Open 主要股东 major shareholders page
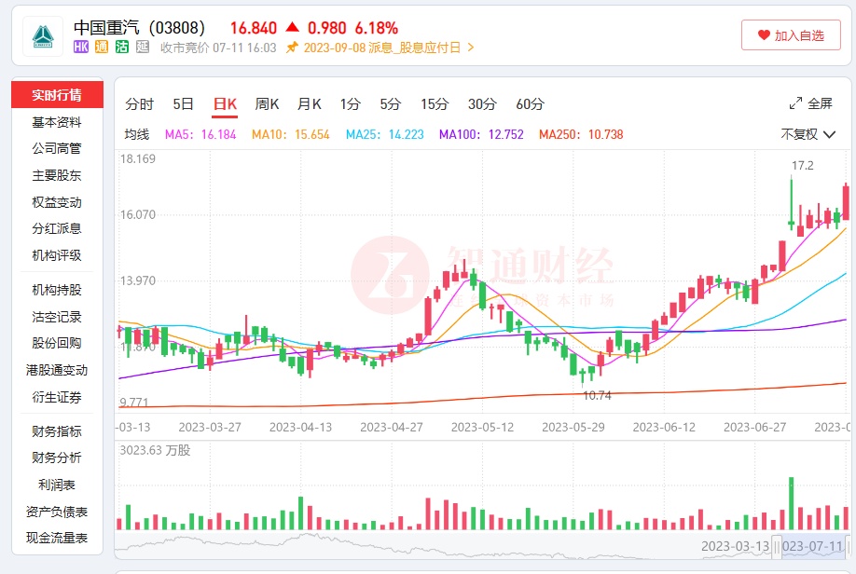This screenshot has height=574, width=856. pyautogui.click(x=57, y=175)
